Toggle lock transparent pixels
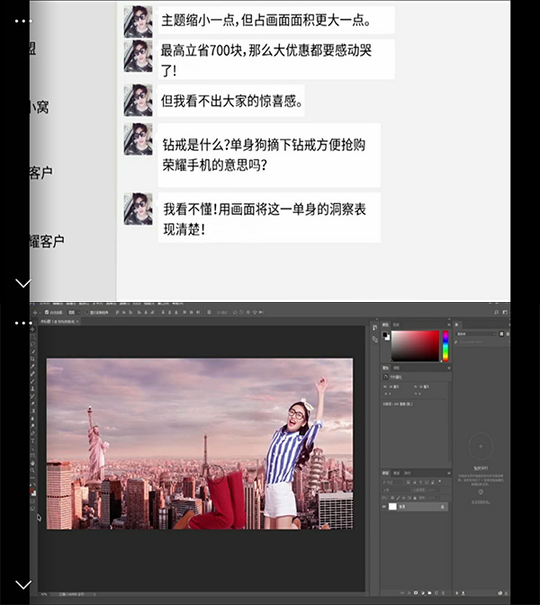Image resolution: width=540 pixels, height=605 pixels. pos(392,498)
